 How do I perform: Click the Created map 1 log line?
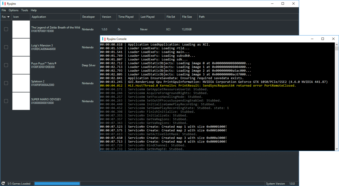pos(163,127)
